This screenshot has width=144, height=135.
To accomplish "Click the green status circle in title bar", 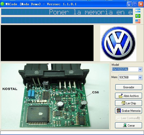I will pyautogui.click(x=2, y=4).
